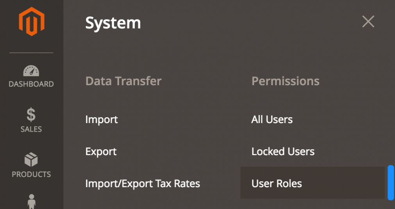Click the Customers person icon
The height and width of the screenshot is (209, 395).
tap(31, 202)
